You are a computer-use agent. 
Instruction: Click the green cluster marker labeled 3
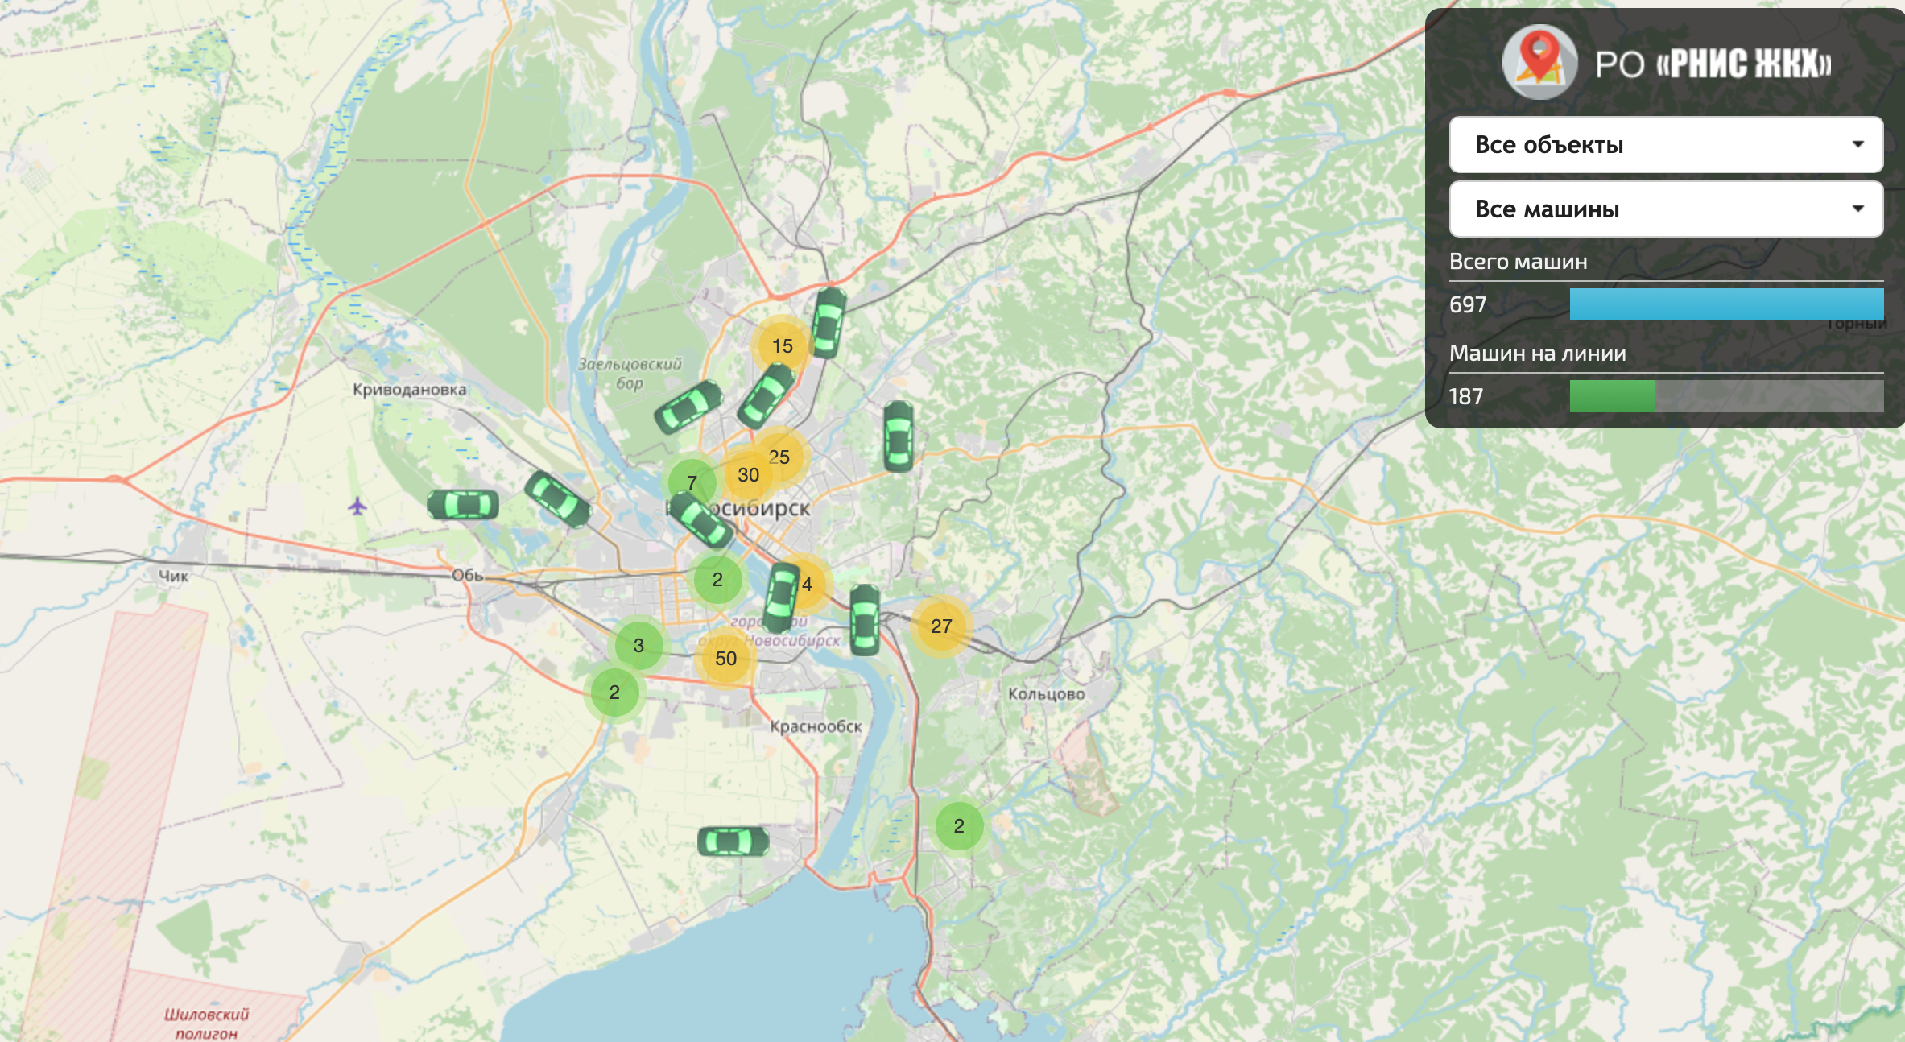[x=638, y=646]
